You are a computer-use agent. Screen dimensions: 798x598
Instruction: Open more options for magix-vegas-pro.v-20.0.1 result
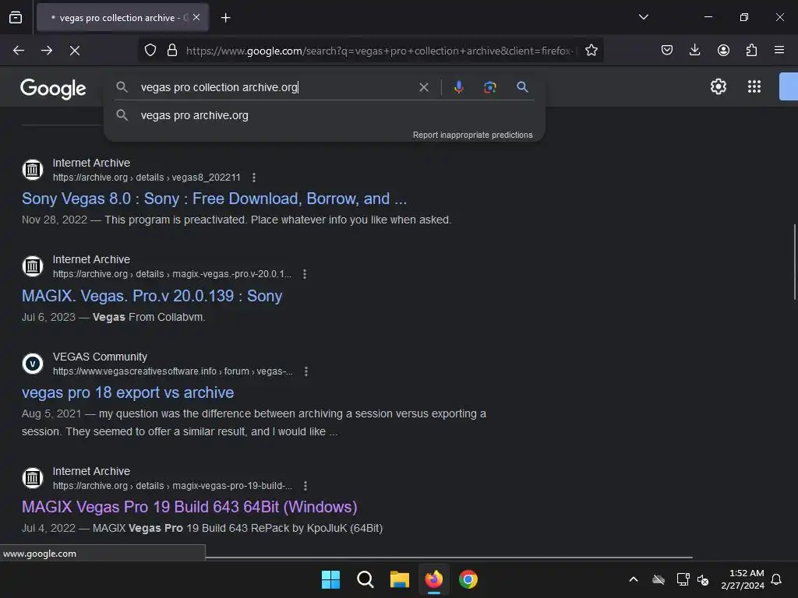click(305, 274)
